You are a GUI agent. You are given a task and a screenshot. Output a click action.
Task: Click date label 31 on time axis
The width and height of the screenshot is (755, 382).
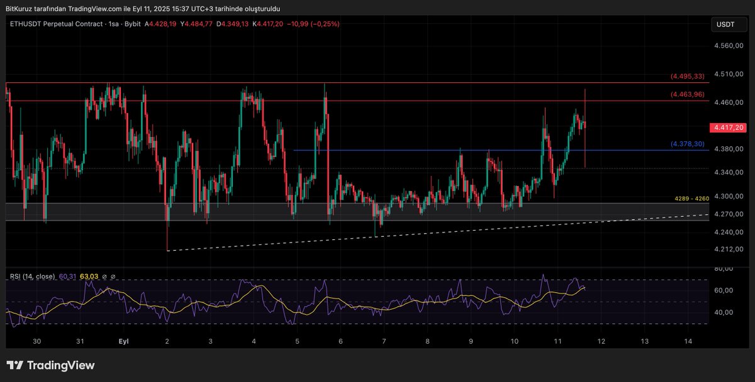click(80, 341)
